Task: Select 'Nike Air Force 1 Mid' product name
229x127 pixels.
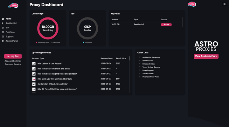Action: click(57, 89)
